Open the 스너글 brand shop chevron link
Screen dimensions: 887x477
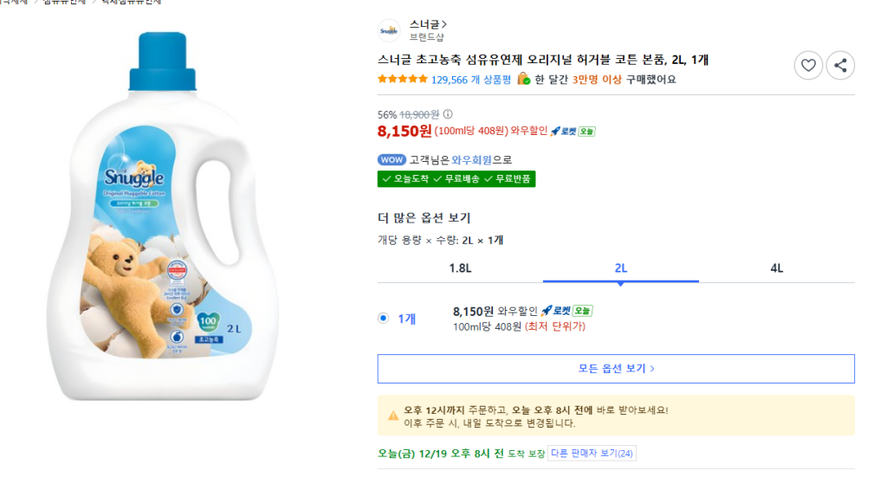pos(428,23)
